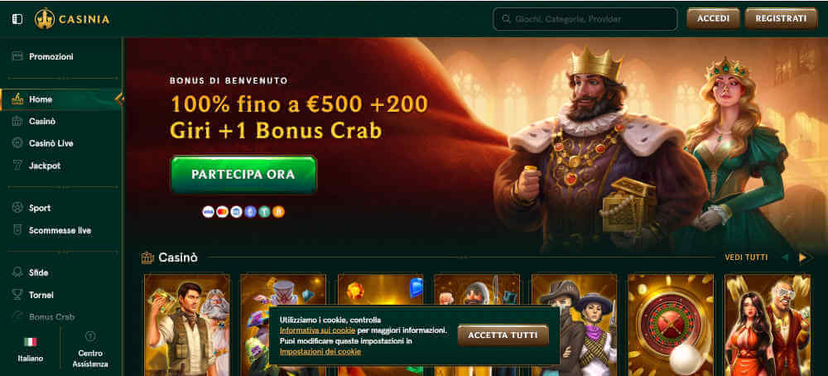Click the PARTECIPA ORA button
This screenshot has height=376, width=828.
click(243, 174)
